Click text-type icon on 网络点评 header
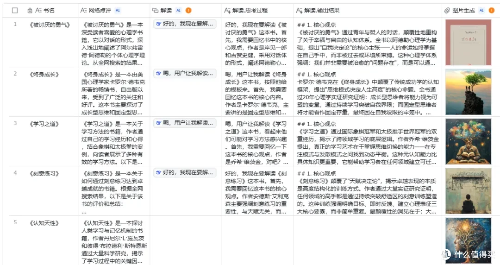The height and width of the screenshot is (265, 500). coord(83,11)
